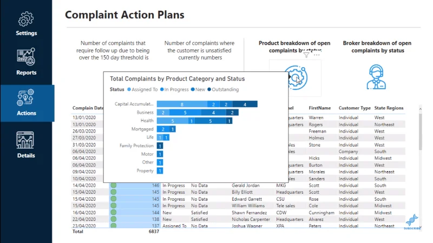Open the Details chart icon
Screen dimensions: 433x243
25,140
